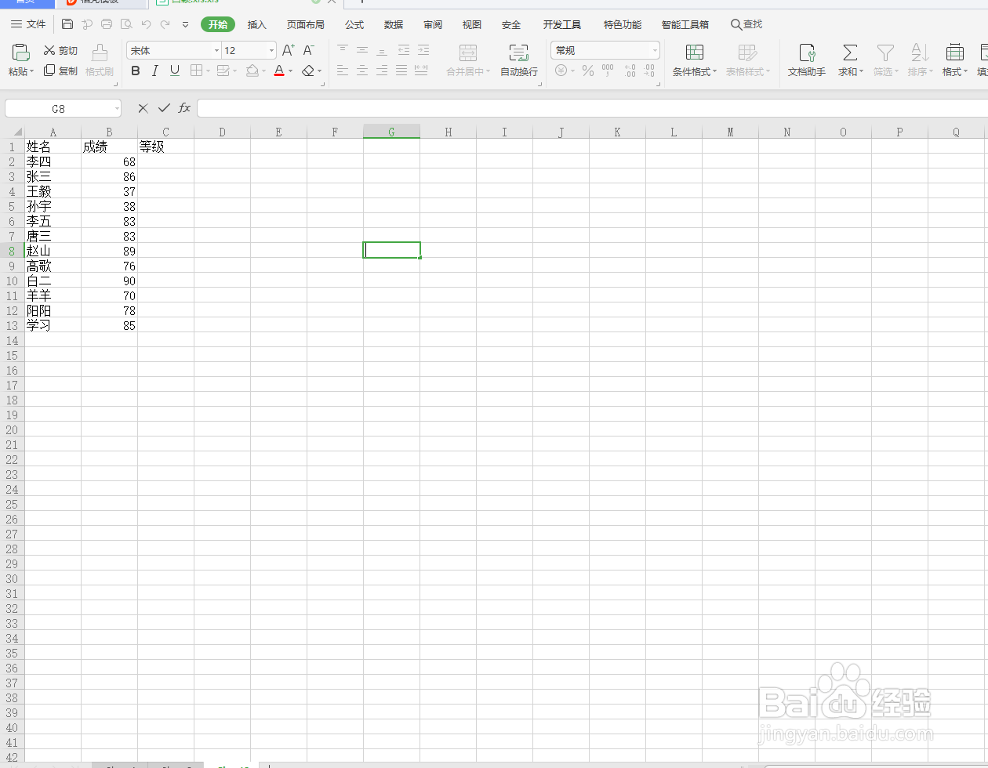Expand the quick access toolbar customize arrow

tap(185, 24)
